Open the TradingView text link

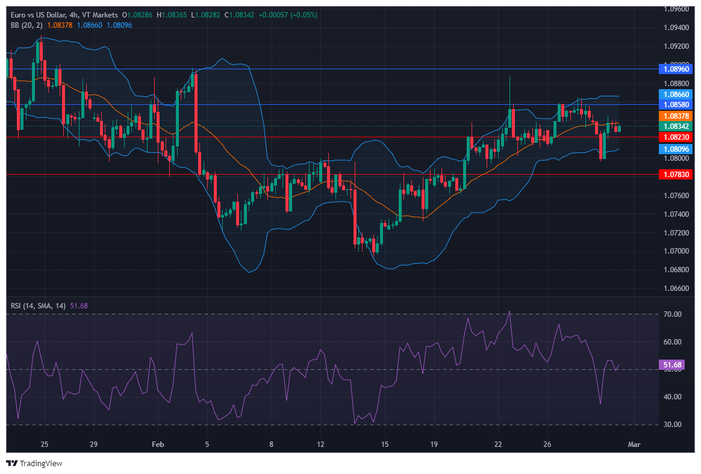(40, 463)
